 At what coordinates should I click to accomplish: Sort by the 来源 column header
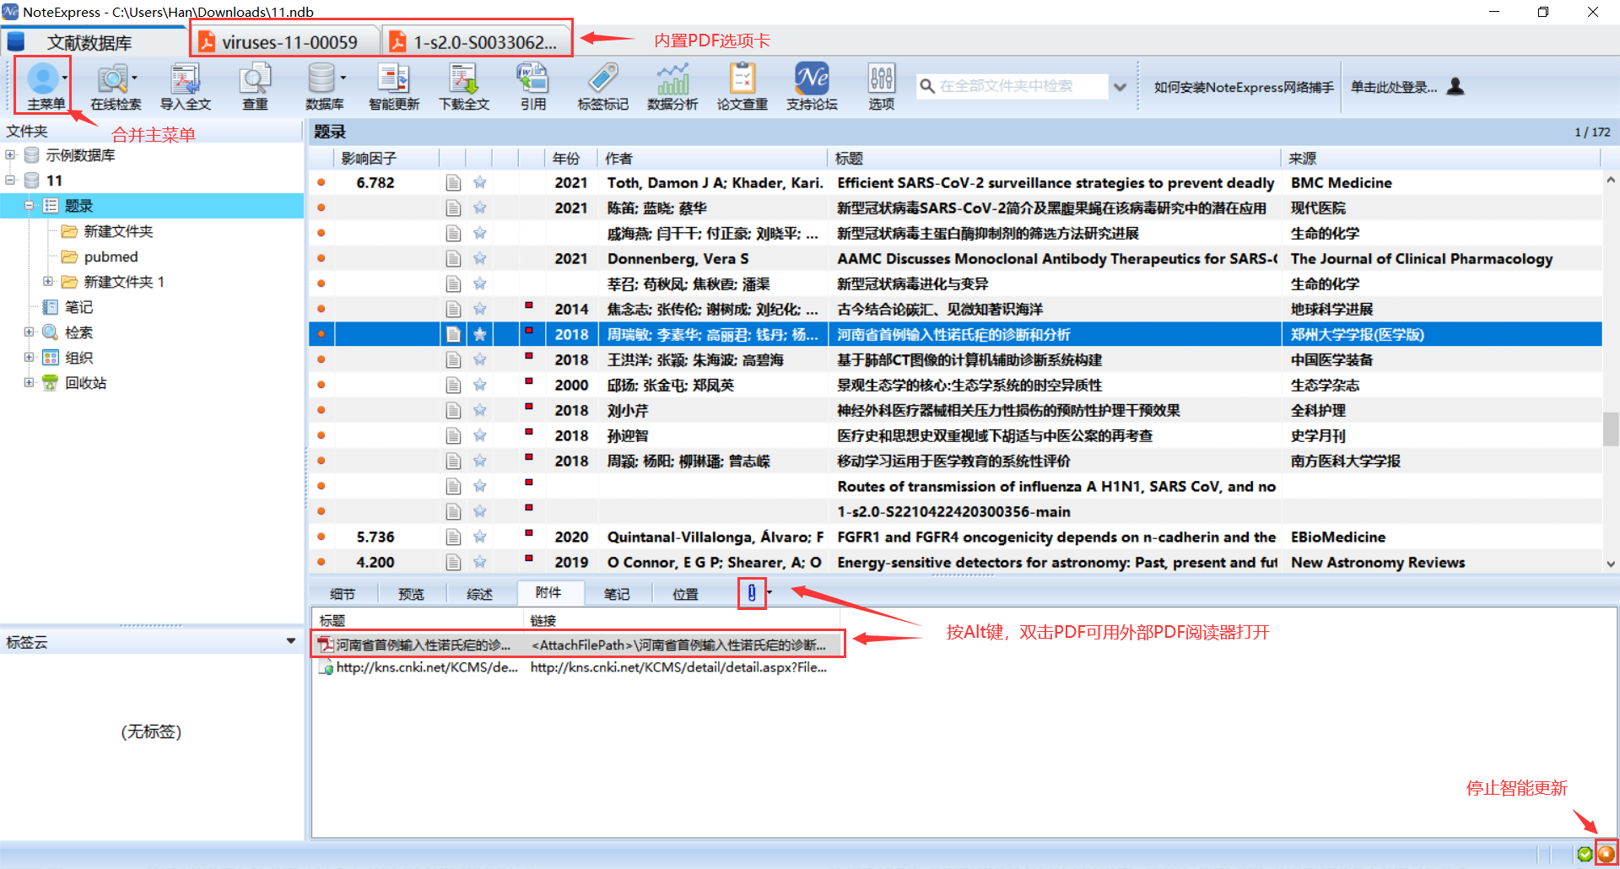(1441, 158)
